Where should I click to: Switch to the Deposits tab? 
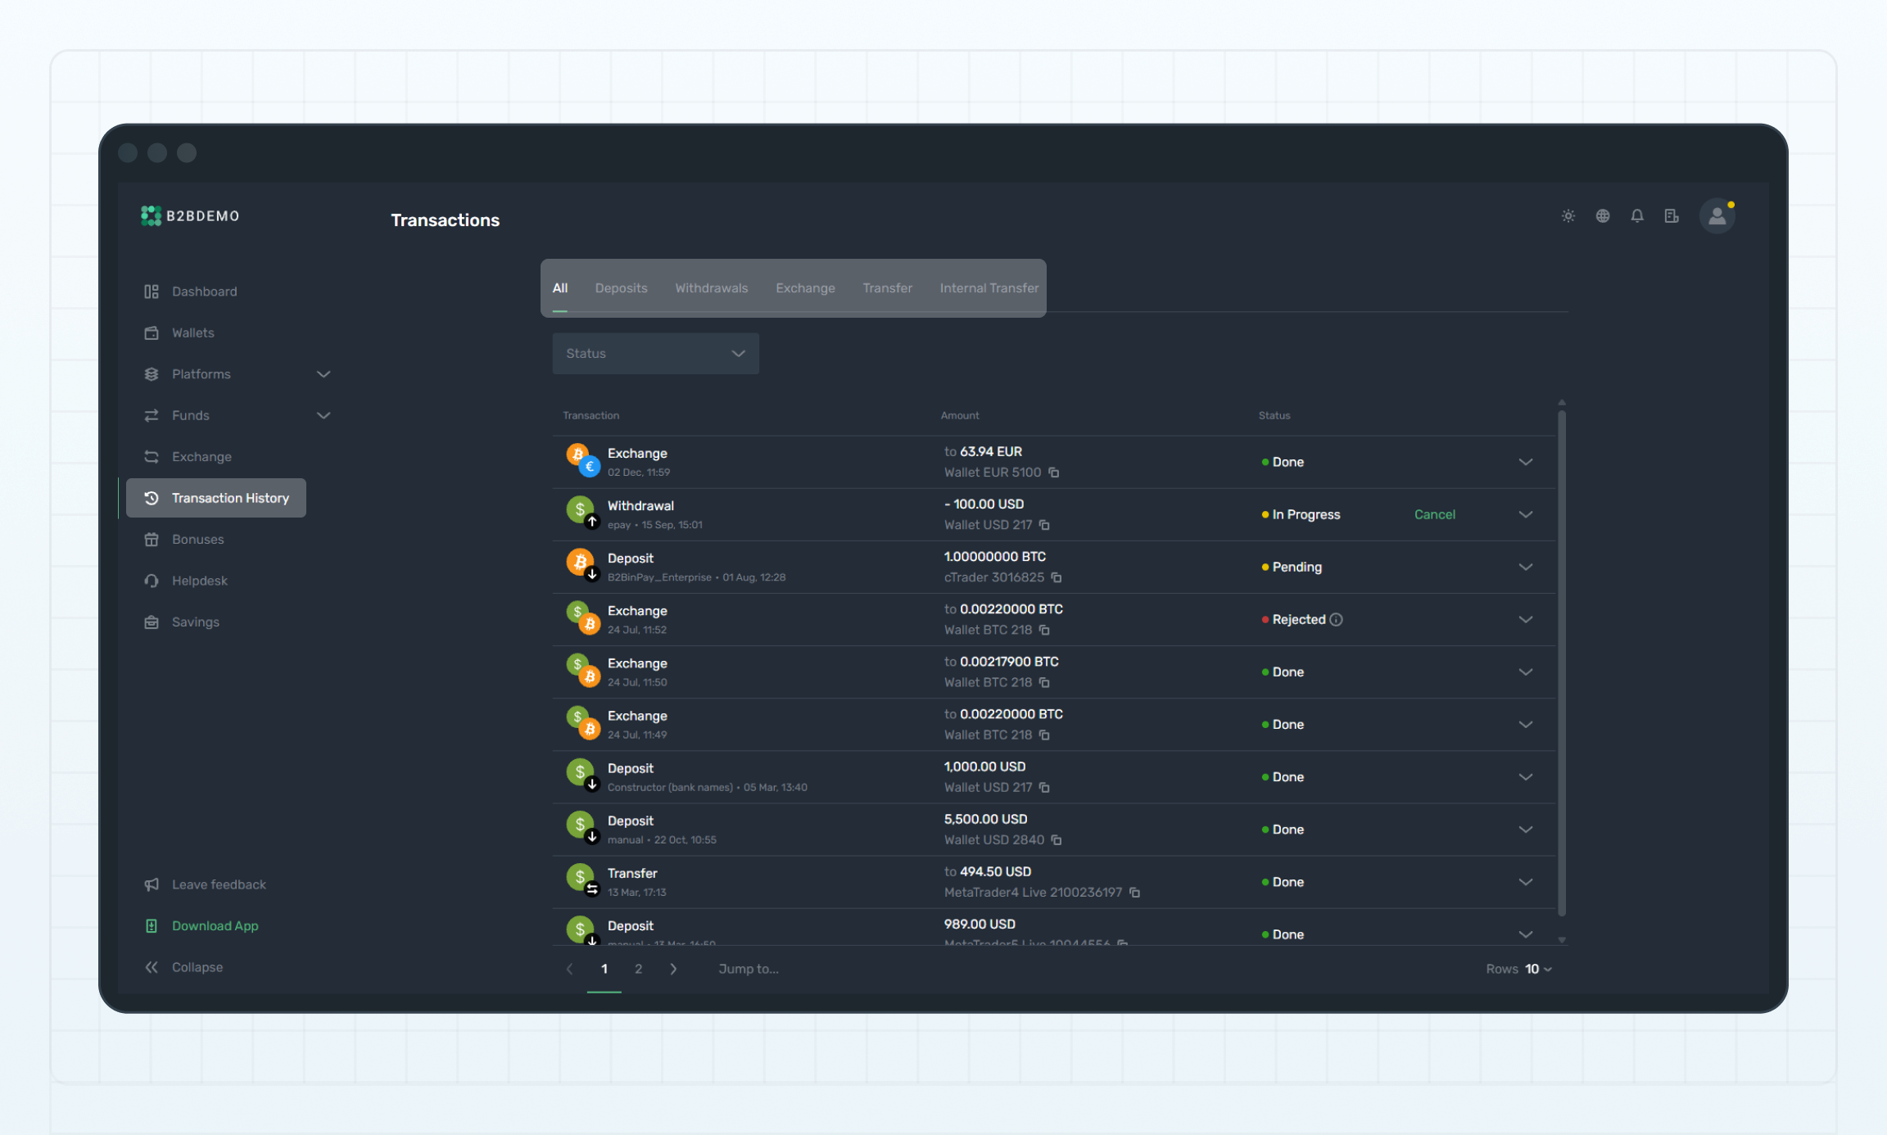pyautogui.click(x=621, y=287)
